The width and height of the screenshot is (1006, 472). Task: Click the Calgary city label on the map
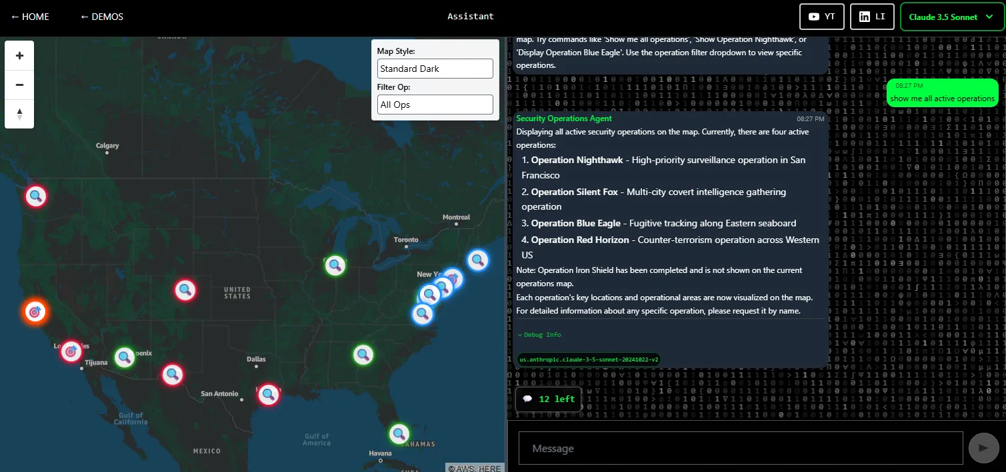pos(107,145)
